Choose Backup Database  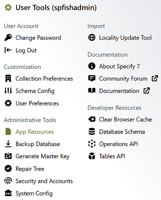(38, 144)
